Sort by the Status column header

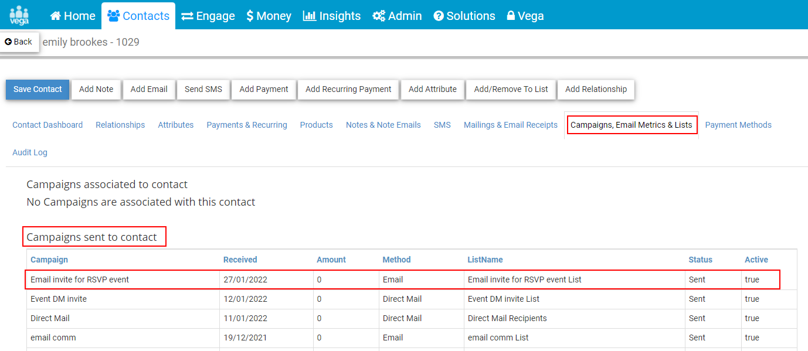(701, 260)
